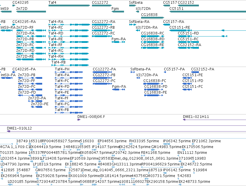Select transcript Zn72D-RF

[x=25, y=27]
